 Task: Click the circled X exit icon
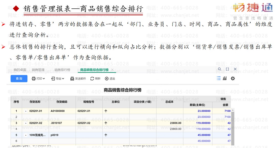[x=106, y=78]
